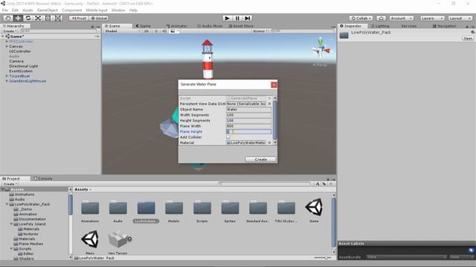Image resolution: width=476 pixels, height=267 pixels.
Task: Open the Console tab
Action: tap(42, 179)
